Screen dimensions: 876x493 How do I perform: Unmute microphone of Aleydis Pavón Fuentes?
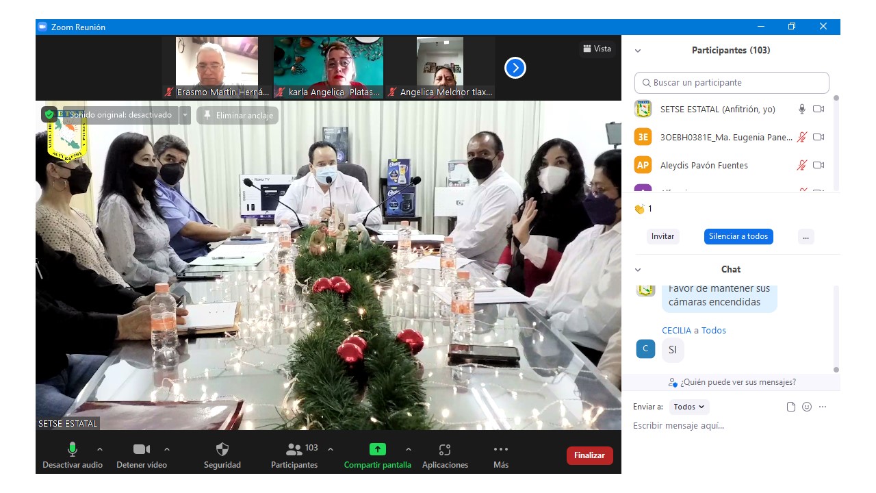pos(802,165)
